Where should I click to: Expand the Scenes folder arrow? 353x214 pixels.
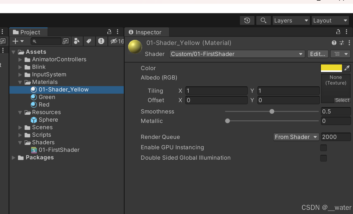click(x=20, y=127)
